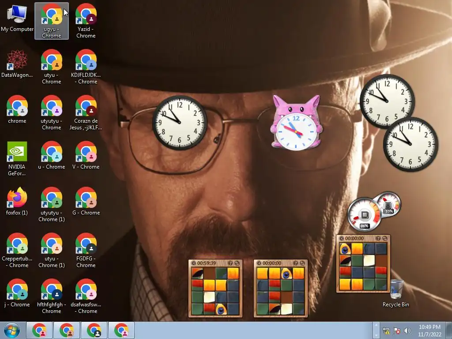Click the clock gadget over the left eyeglass lens
Image resolution: width=452 pixels, height=339 pixels.
pyautogui.click(x=180, y=123)
